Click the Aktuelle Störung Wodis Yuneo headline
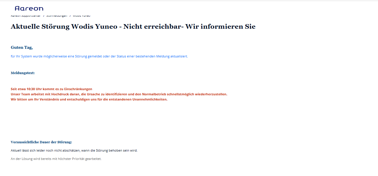378x176 pixels. coord(133,27)
